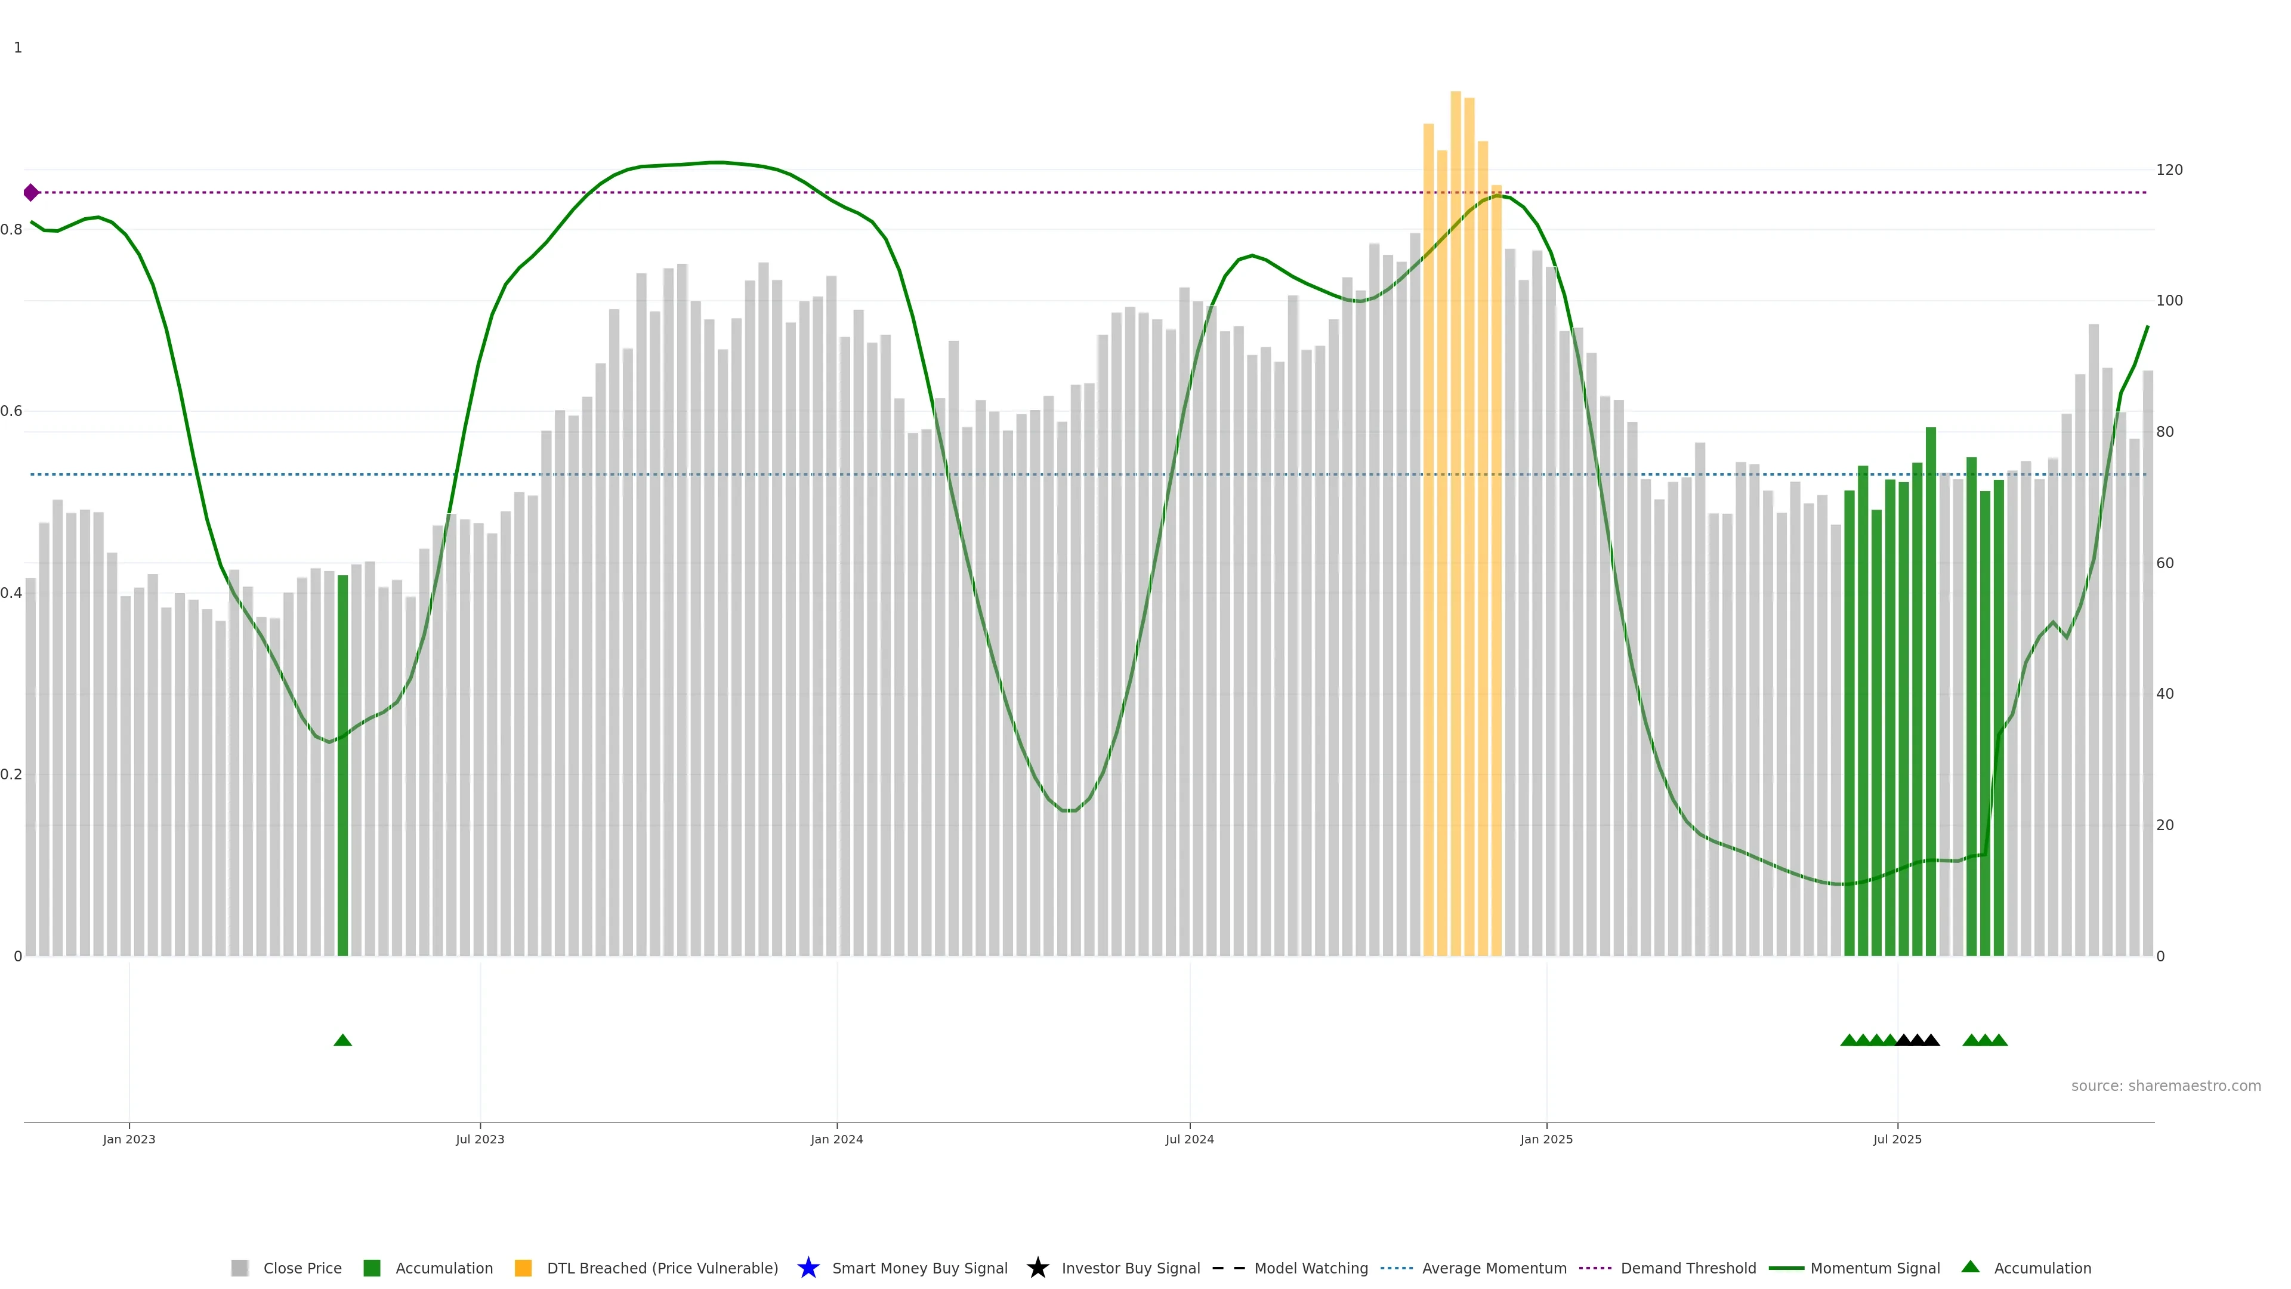This screenshot has height=1289, width=2291.
Task: Click the green Accumulation triangle legend icon
Action: [1970, 1267]
